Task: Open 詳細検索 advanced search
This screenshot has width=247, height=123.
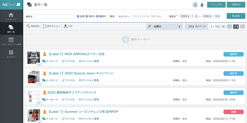Action: point(33,26)
